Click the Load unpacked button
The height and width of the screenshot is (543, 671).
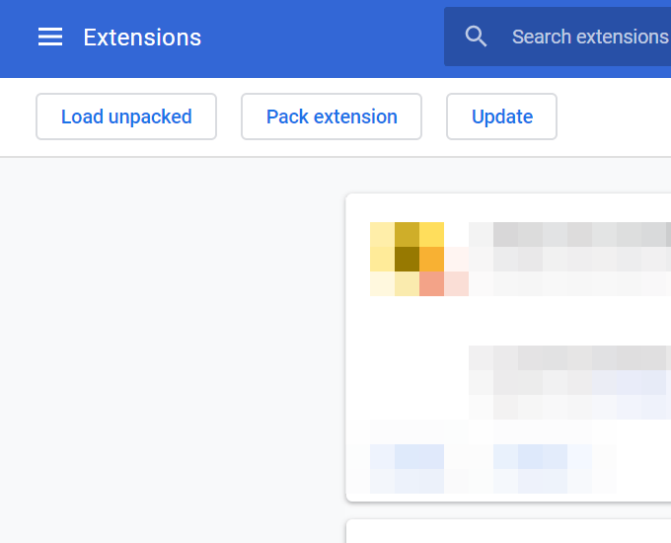point(126,116)
